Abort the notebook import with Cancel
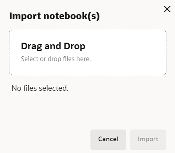Image resolution: width=175 pixels, height=153 pixels. (108, 140)
